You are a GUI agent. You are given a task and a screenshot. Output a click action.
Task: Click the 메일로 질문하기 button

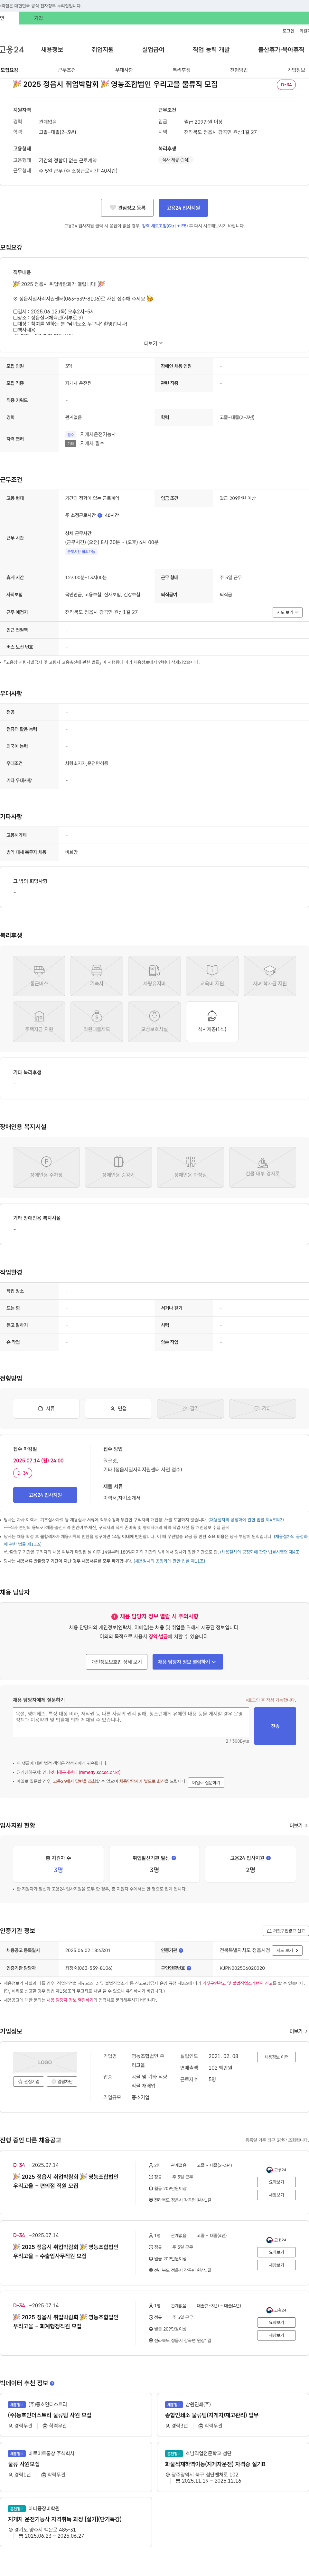tap(206, 1782)
